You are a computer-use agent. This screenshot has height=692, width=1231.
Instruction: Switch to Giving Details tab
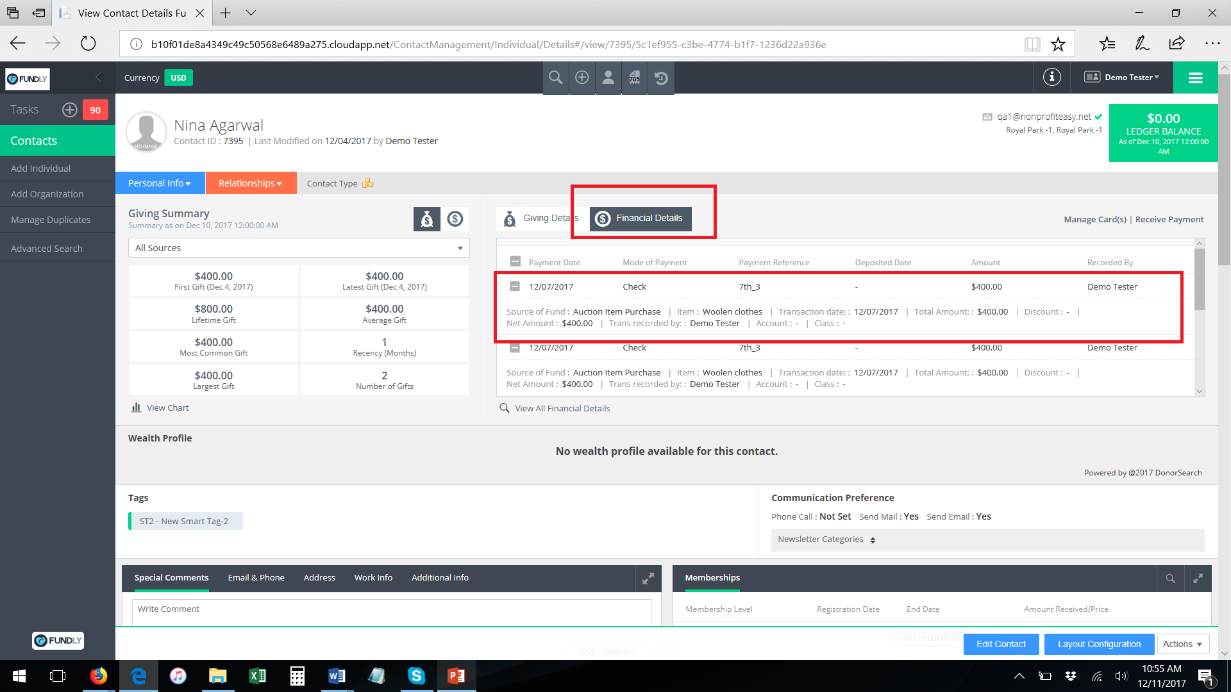[540, 218]
